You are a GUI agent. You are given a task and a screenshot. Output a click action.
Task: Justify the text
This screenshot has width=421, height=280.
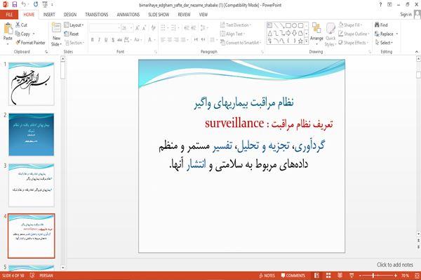[183, 40]
